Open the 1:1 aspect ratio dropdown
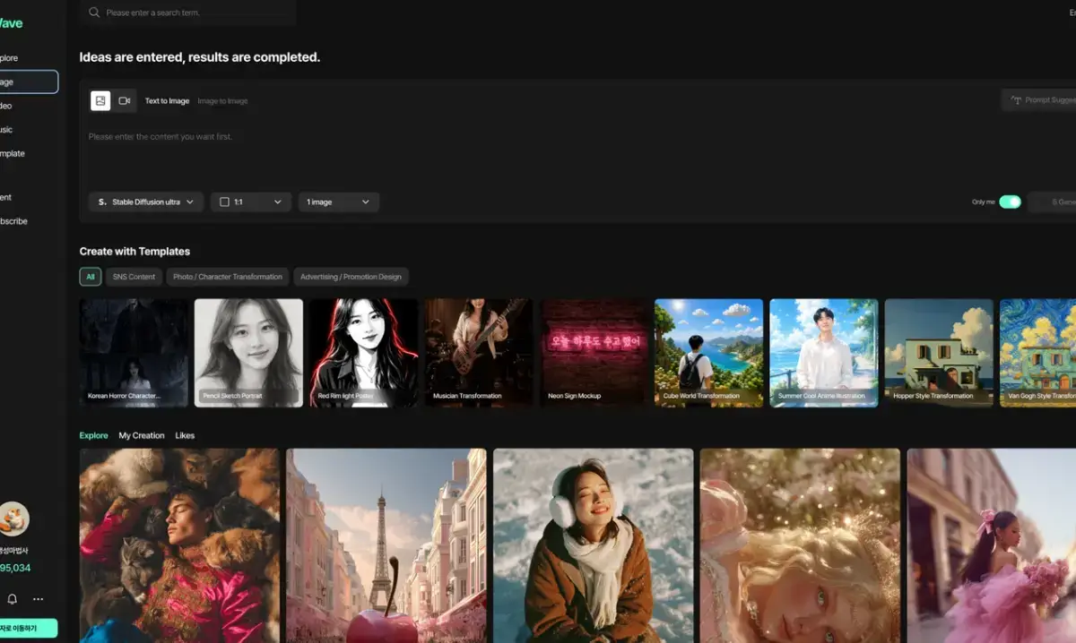 (251, 202)
